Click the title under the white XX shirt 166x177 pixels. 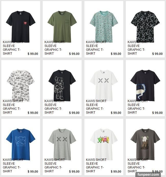point(96,107)
